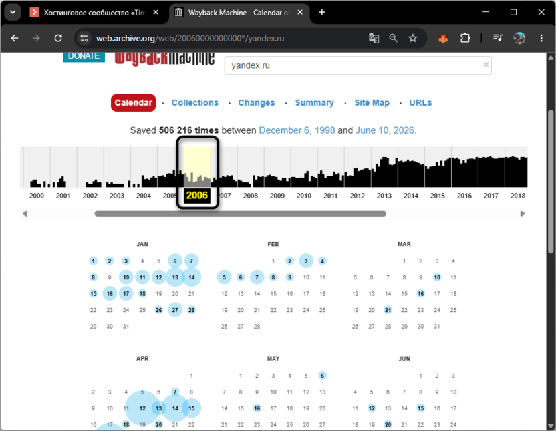Open the translate page icon
Image resolution: width=556 pixels, height=431 pixels.
pyautogui.click(x=374, y=38)
